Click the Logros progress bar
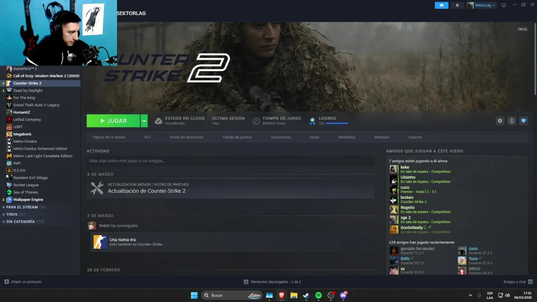 pos(337,123)
